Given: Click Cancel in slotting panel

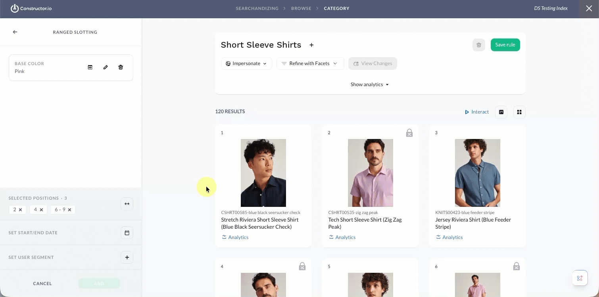Looking at the screenshot, I should 42,283.
